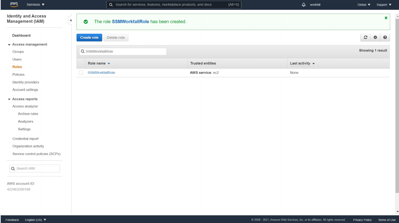
Task: Go to Groups in sidebar
Action: [18, 52]
